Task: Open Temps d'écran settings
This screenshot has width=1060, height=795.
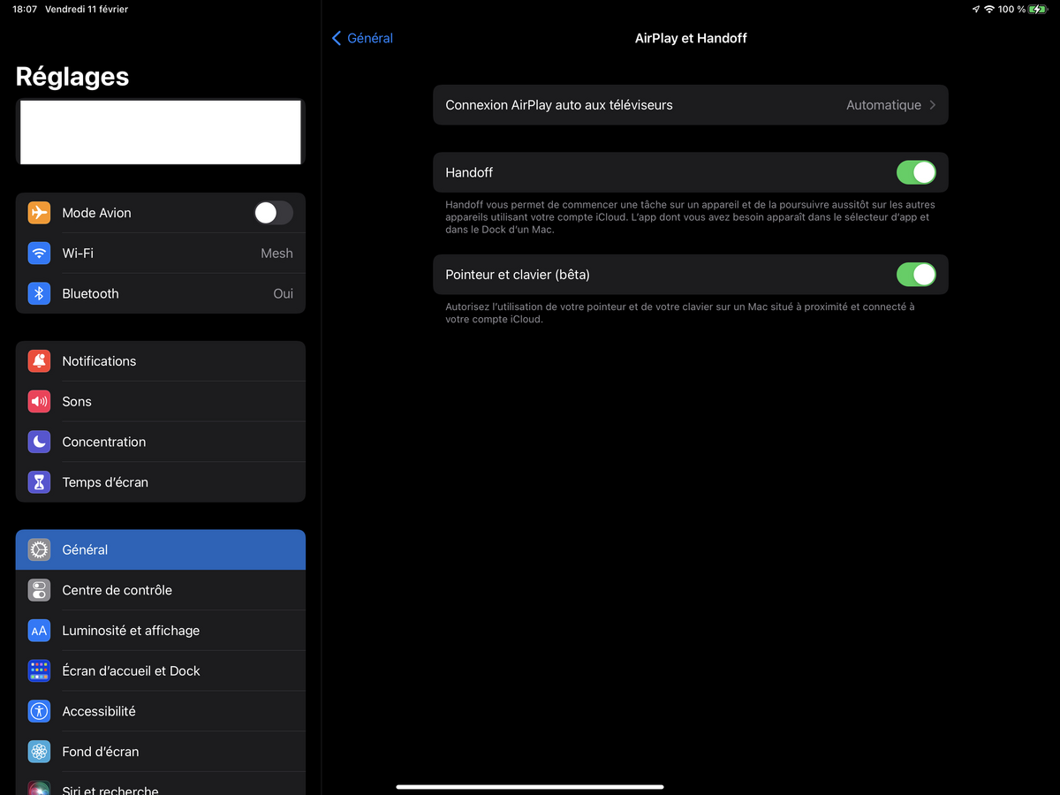Action: point(161,482)
